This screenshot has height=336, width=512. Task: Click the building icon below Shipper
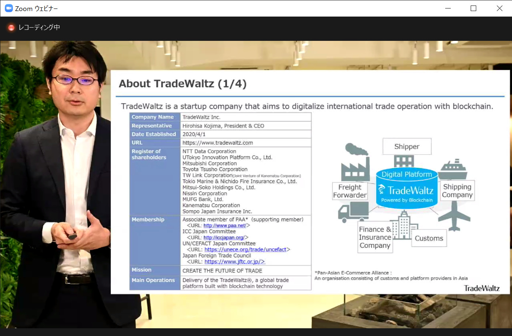pos(404,161)
